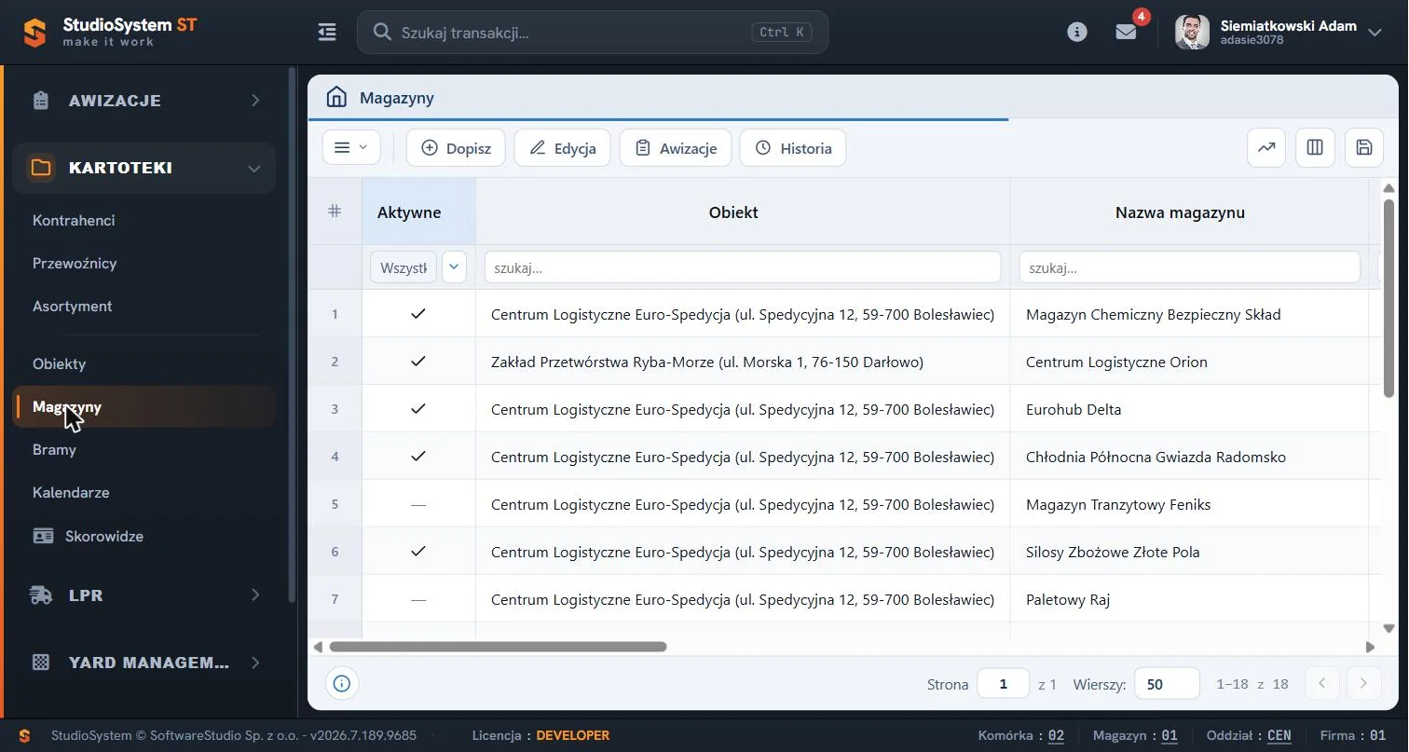Viewport: 1409px width, 752px height.
Task: Click the user avatar of Siemiatkowski Adam
Action: tap(1192, 33)
